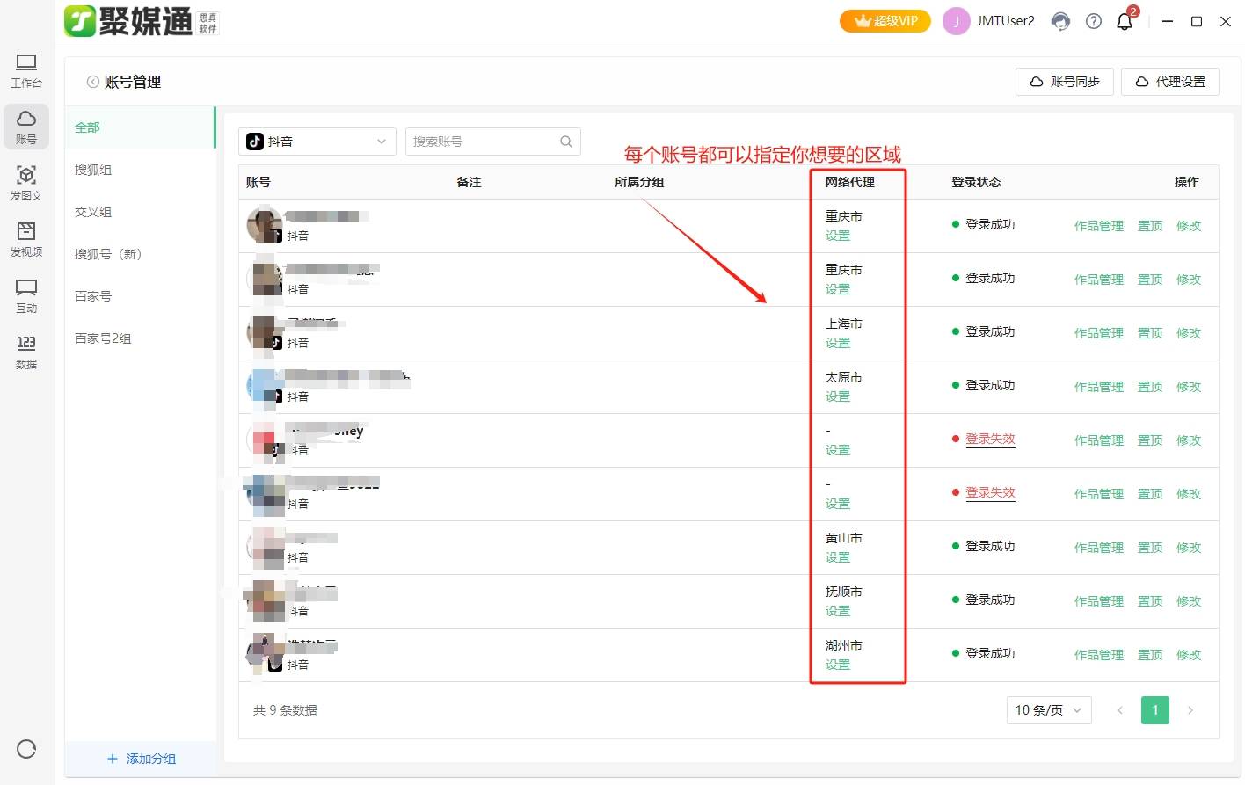
Task: Click the notification bell icon
Action: (x=1125, y=22)
